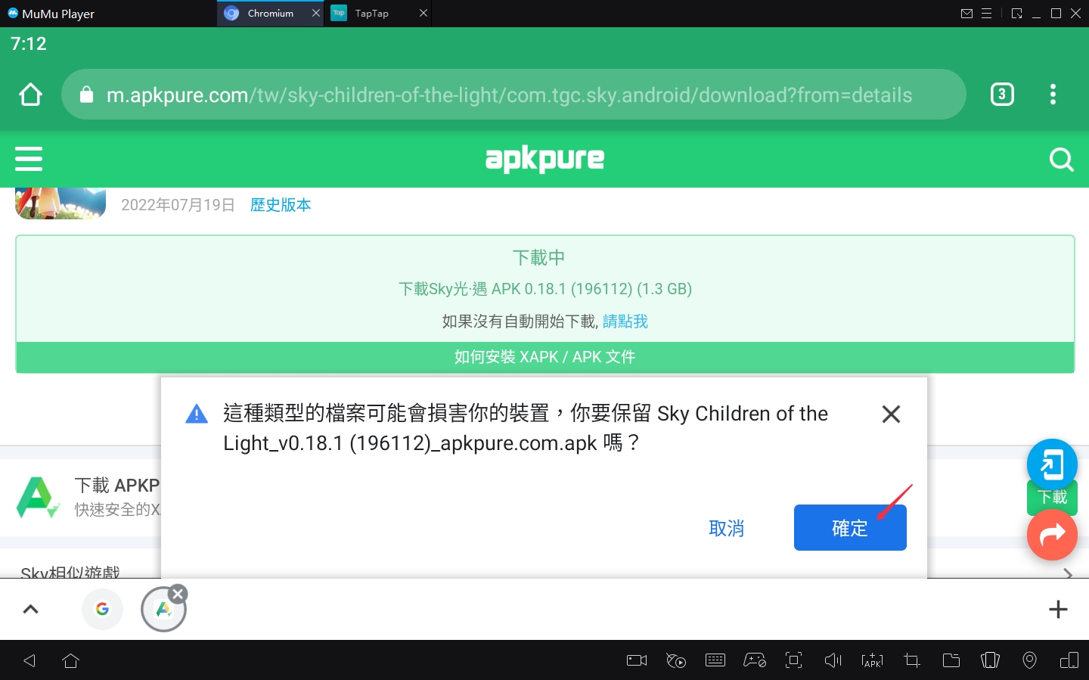Click the APKPure logo in promo banner

pyautogui.click(x=38, y=497)
